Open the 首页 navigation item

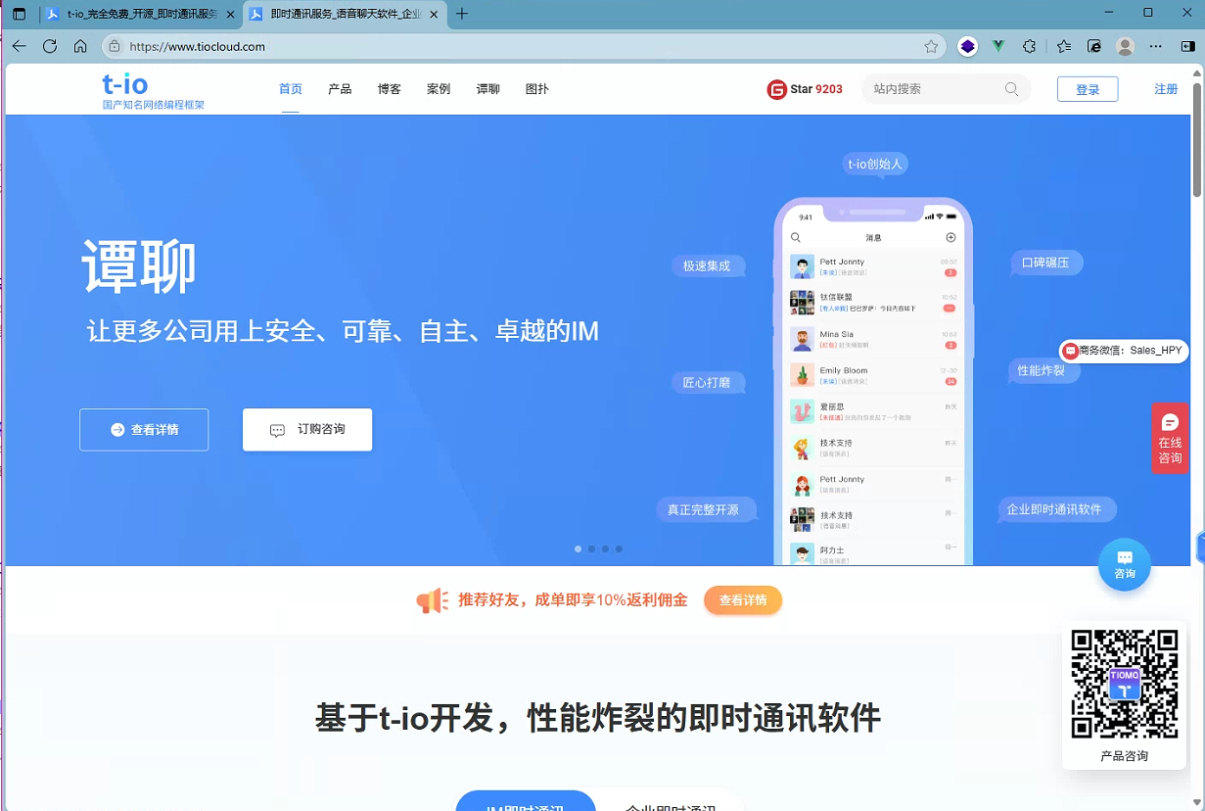click(x=291, y=89)
